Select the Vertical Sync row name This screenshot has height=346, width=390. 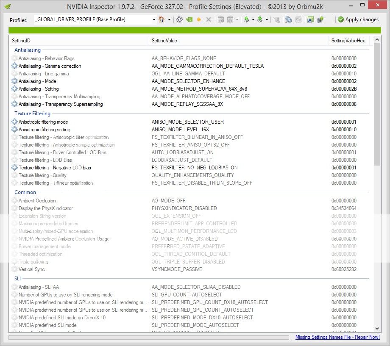[32, 269]
